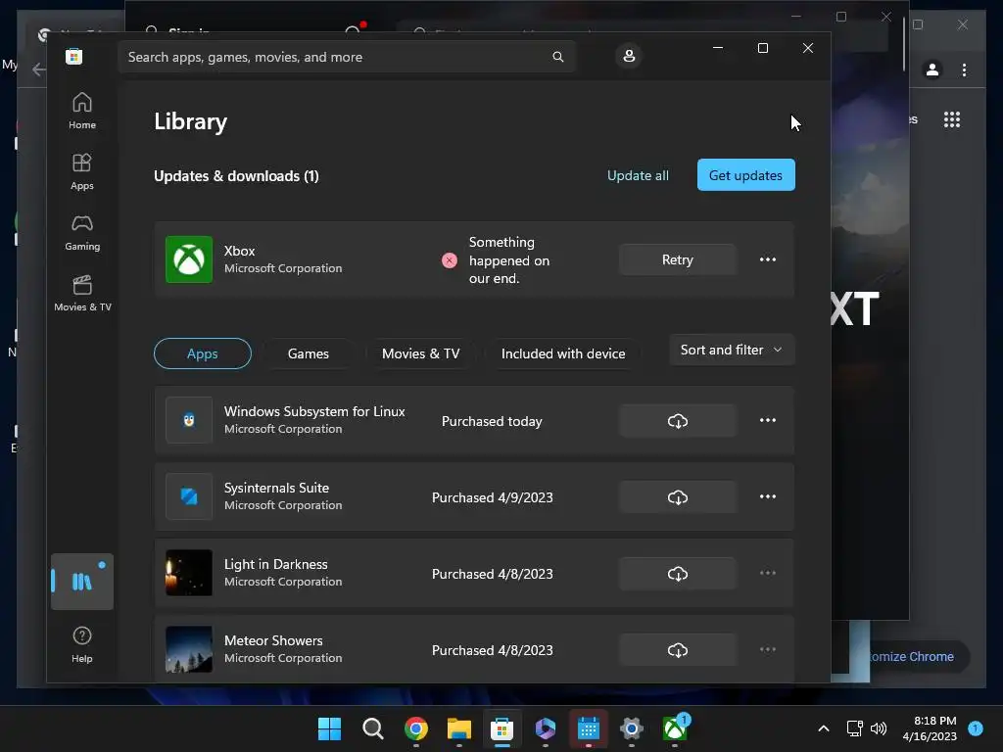Image resolution: width=1003 pixels, height=752 pixels.
Task: Open Chrome's Google apps grid icon
Action: coord(952,119)
